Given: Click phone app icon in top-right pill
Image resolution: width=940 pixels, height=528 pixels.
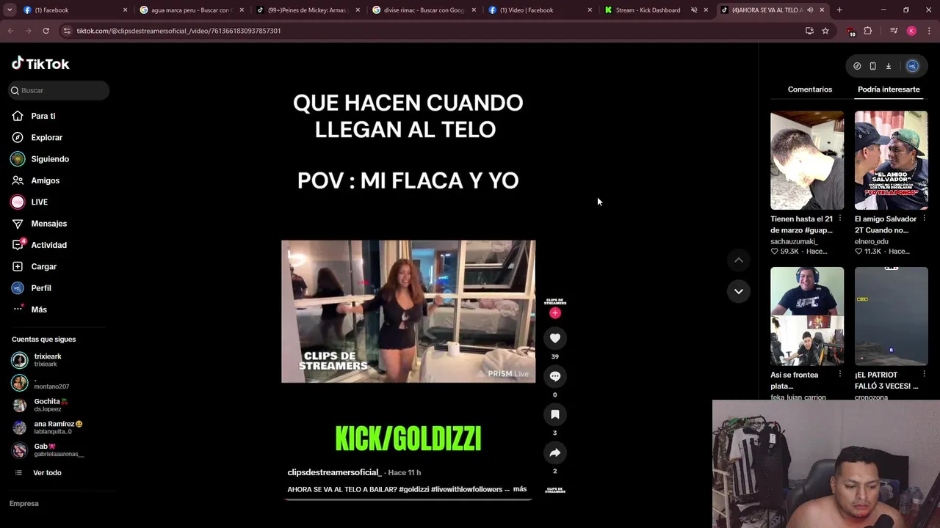Looking at the screenshot, I should point(872,66).
